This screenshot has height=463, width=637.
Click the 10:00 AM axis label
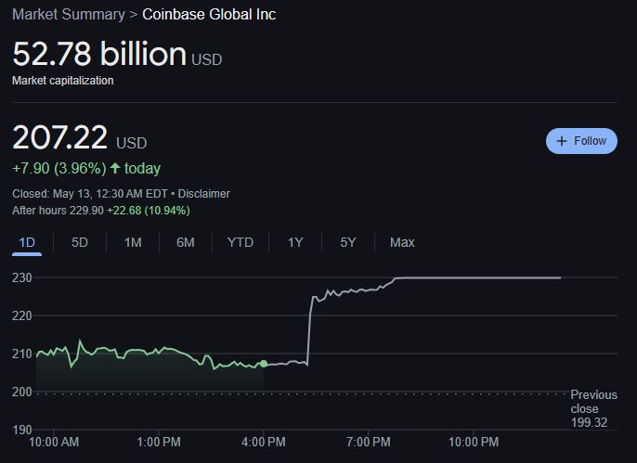54,442
